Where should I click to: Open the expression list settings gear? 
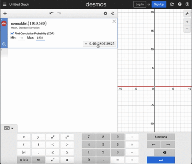coord(105,13)
